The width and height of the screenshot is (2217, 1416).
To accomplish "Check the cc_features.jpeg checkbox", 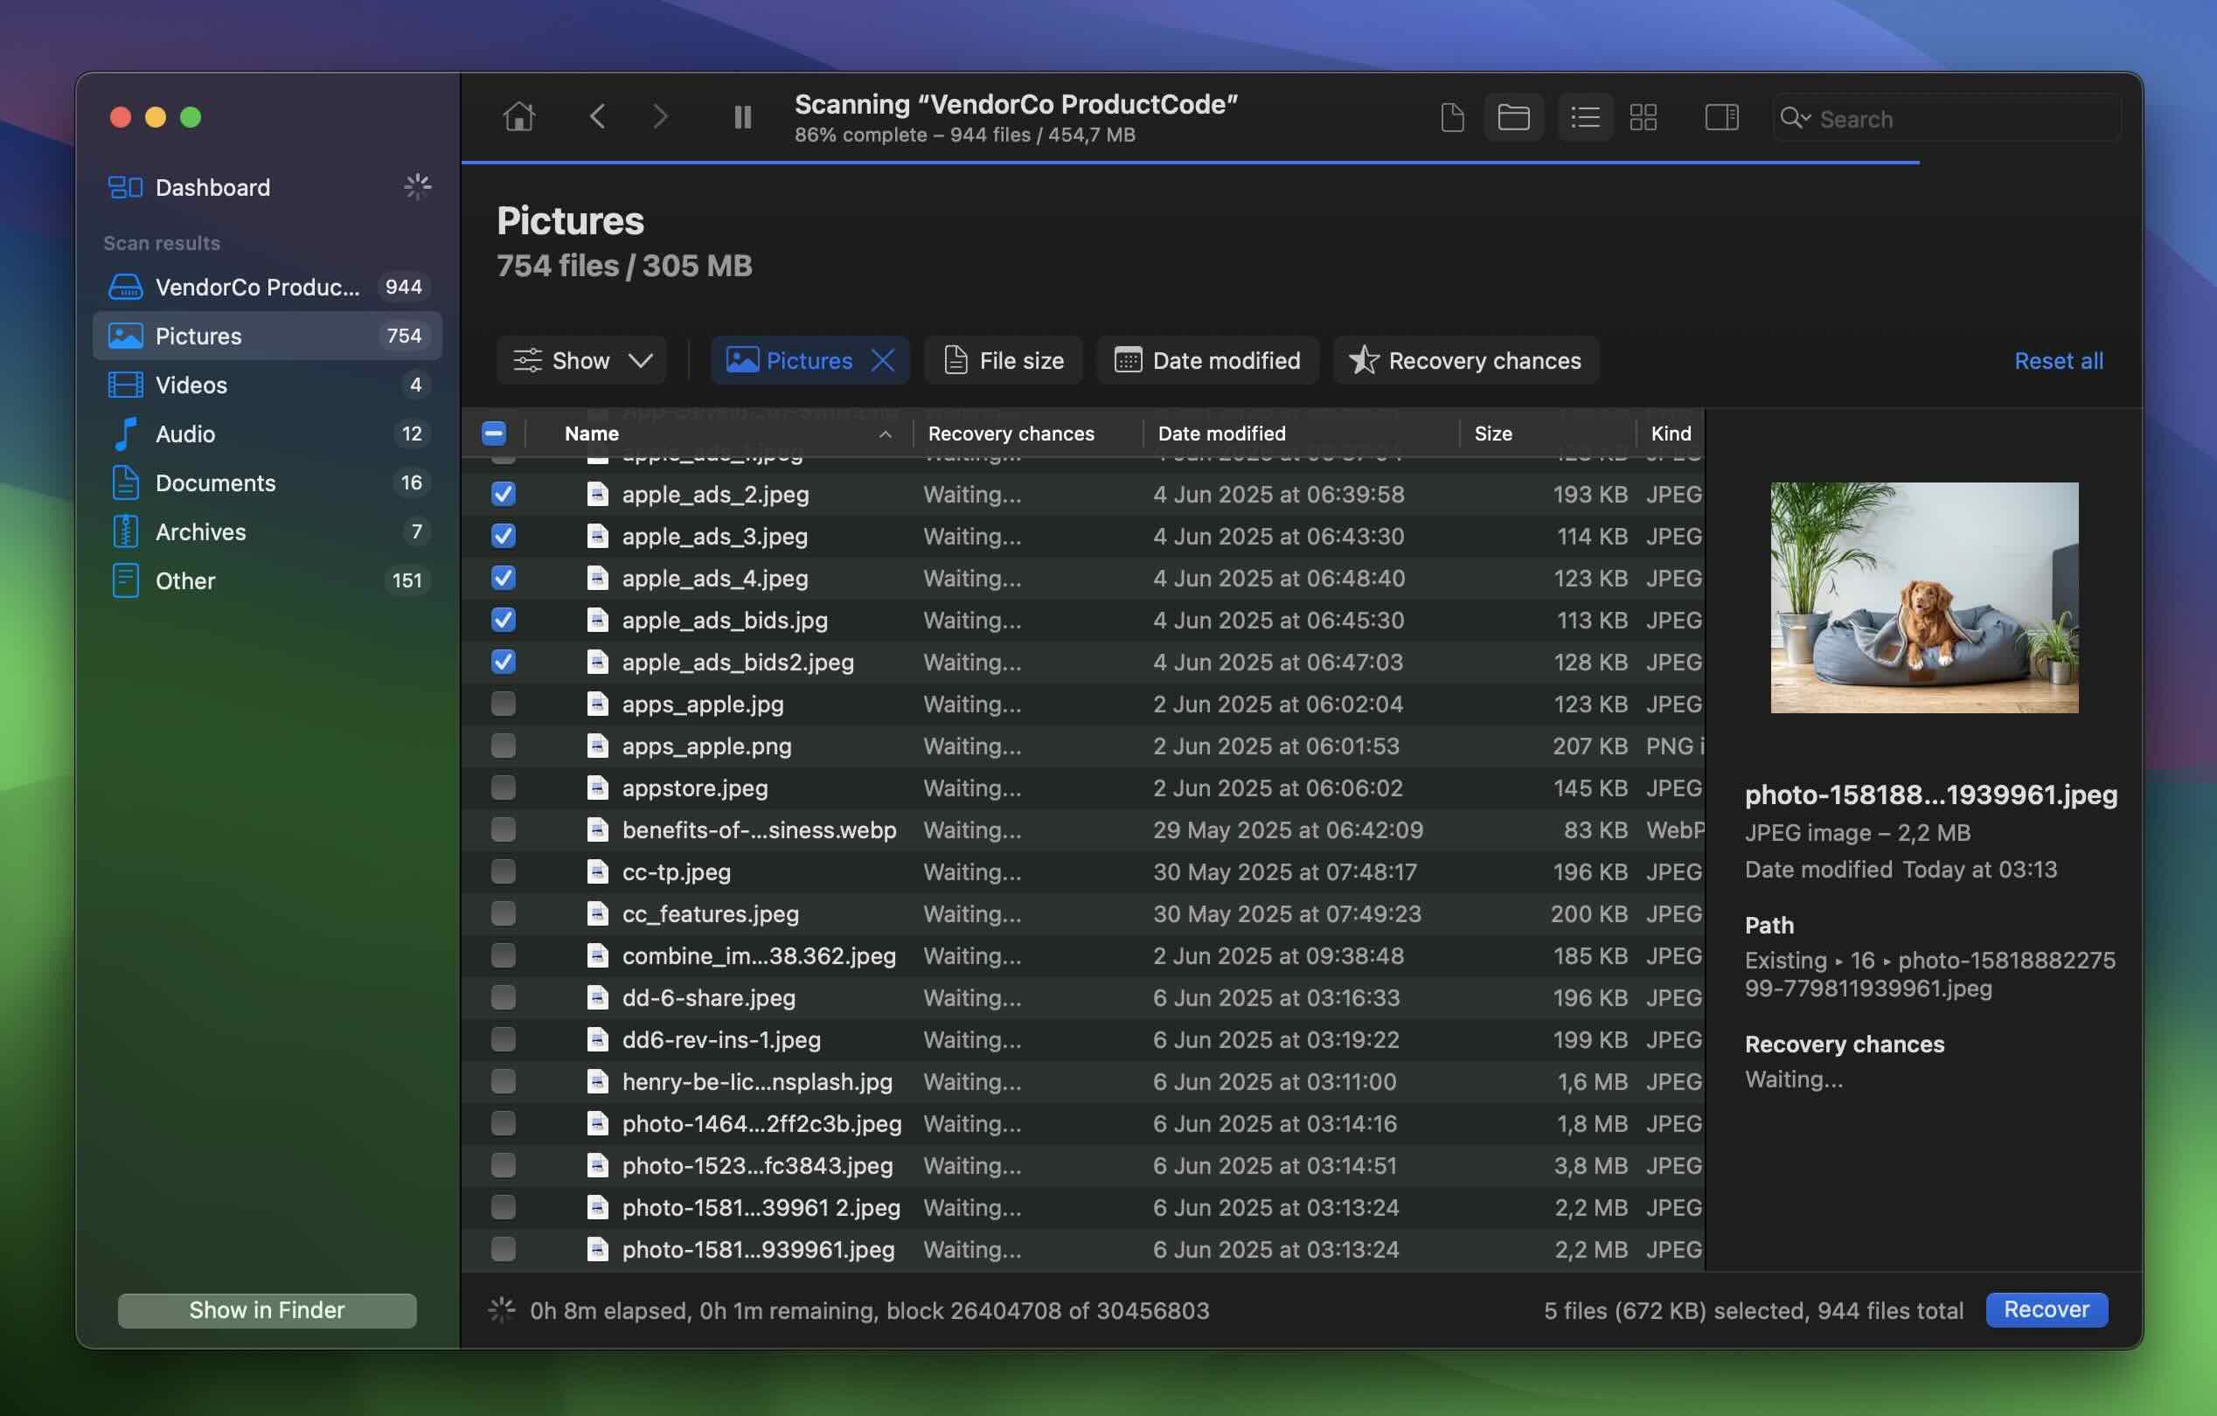I will 504,914.
